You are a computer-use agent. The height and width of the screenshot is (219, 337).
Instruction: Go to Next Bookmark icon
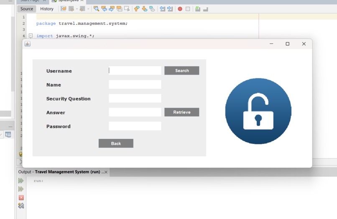144,9
